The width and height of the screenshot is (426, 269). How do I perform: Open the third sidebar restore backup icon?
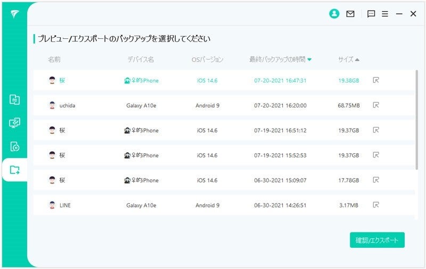pos(14,146)
